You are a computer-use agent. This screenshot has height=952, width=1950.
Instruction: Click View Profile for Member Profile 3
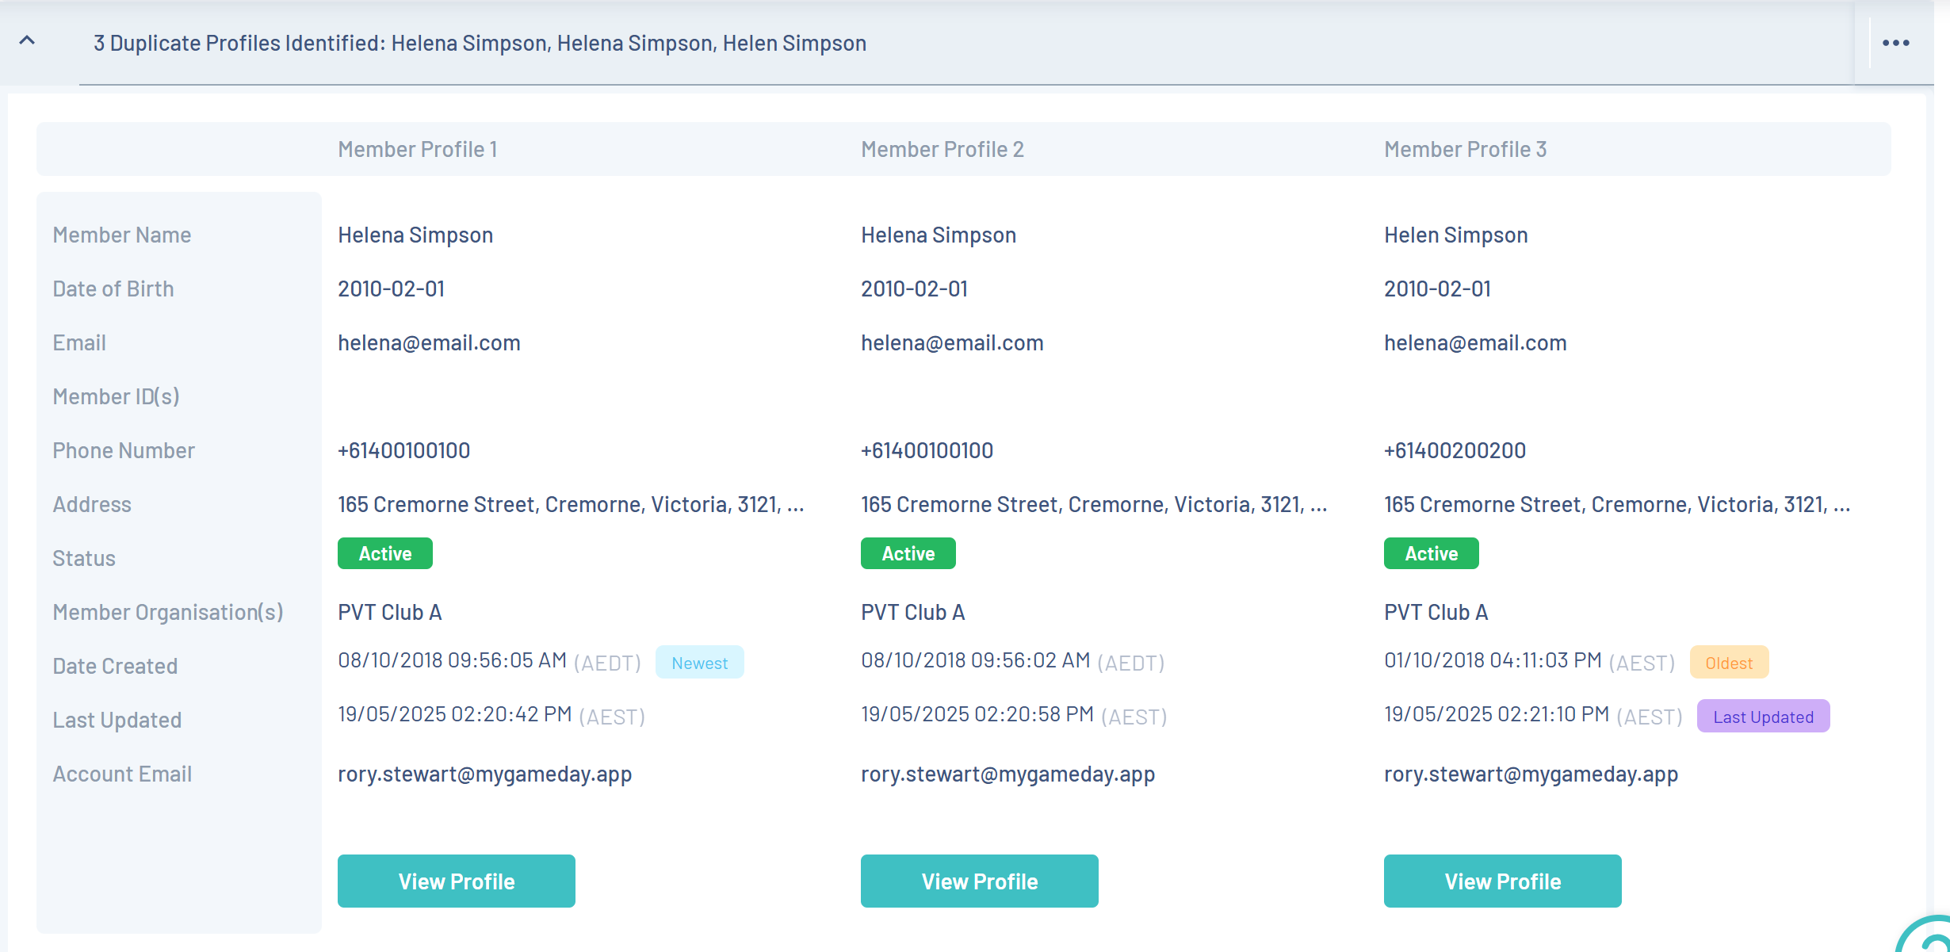1502,881
